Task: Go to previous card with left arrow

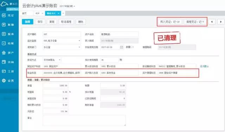Action: pos(212,22)
